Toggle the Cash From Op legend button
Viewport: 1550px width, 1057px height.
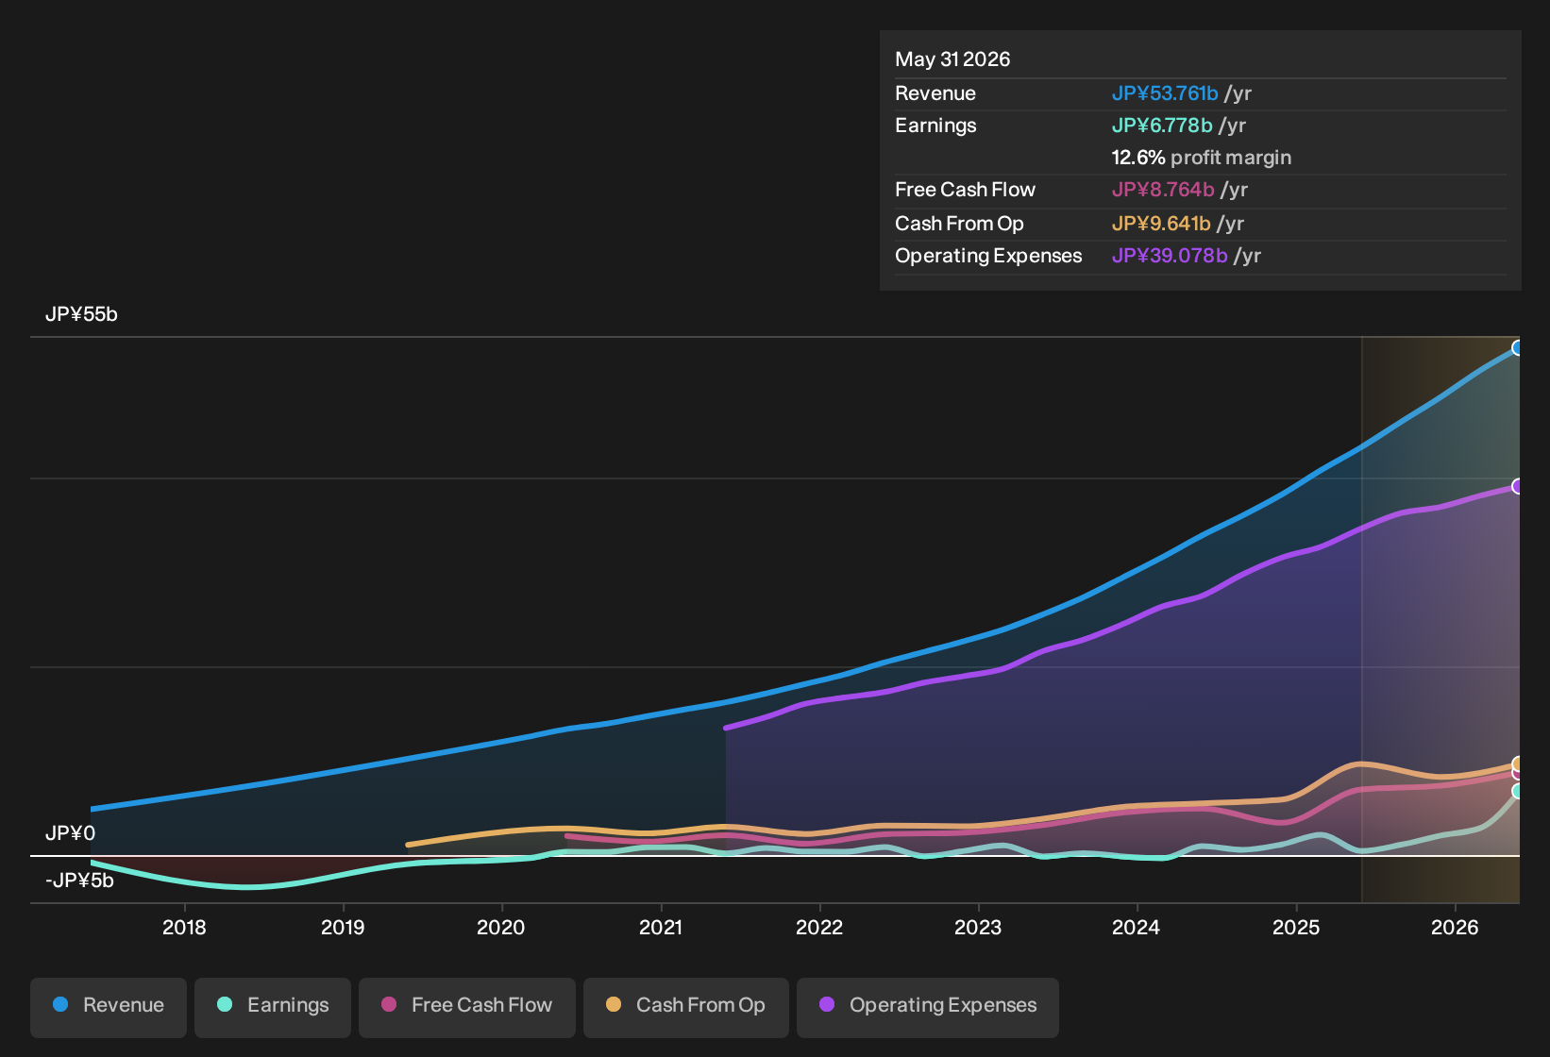[686, 1006]
